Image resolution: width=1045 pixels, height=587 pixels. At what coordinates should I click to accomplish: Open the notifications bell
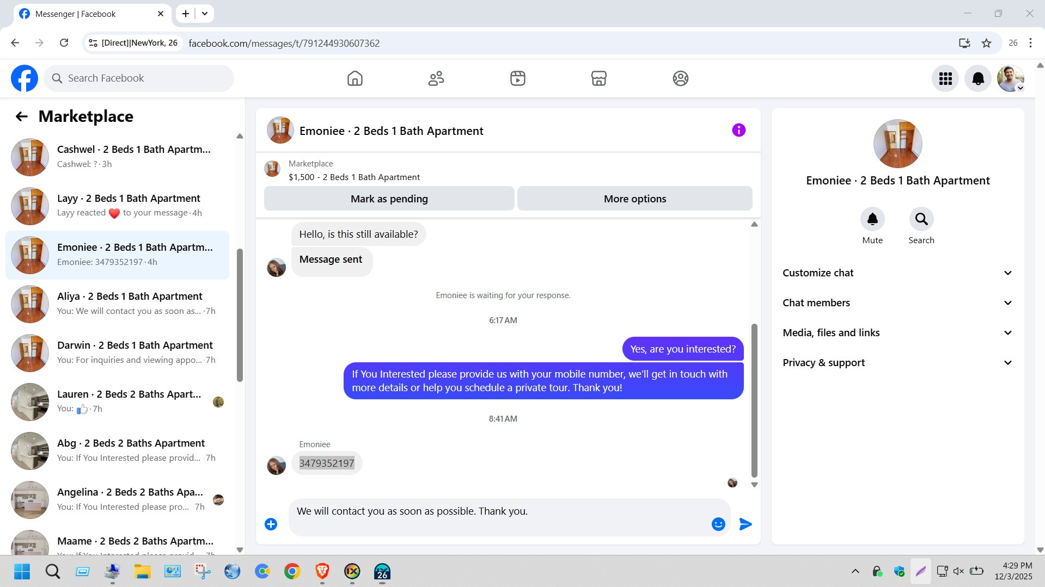pos(978,79)
